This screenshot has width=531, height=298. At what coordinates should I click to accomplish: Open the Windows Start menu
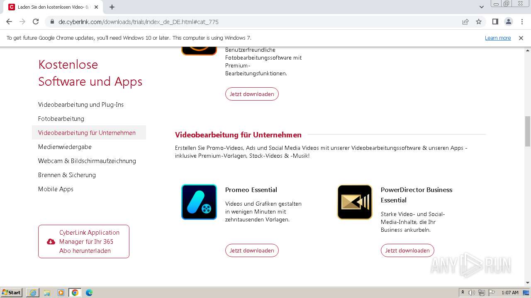pos(12,293)
